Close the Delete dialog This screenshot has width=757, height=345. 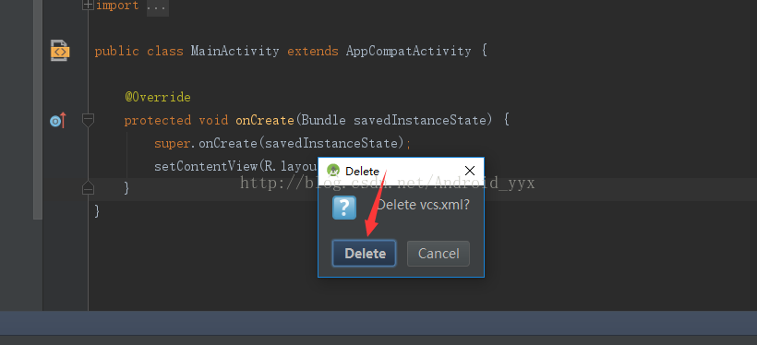pyautogui.click(x=469, y=171)
